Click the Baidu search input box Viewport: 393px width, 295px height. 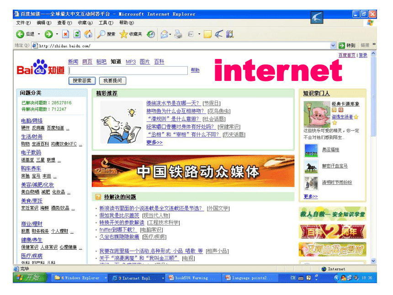pyautogui.click(x=128, y=70)
